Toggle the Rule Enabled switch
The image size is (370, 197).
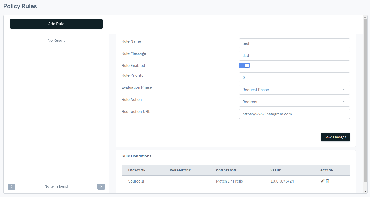point(244,66)
